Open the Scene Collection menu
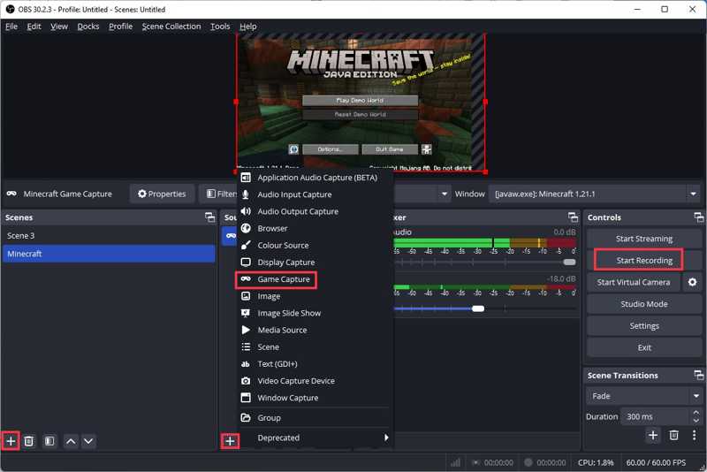This screenshot has width=707, height=472. click(171, 27)
